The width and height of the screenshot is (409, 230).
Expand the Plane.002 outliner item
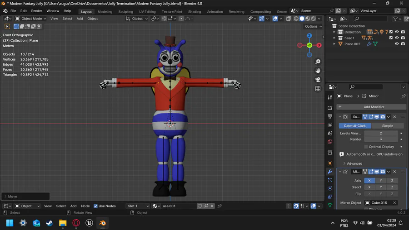pyautogui.click(x=334, y=44)
